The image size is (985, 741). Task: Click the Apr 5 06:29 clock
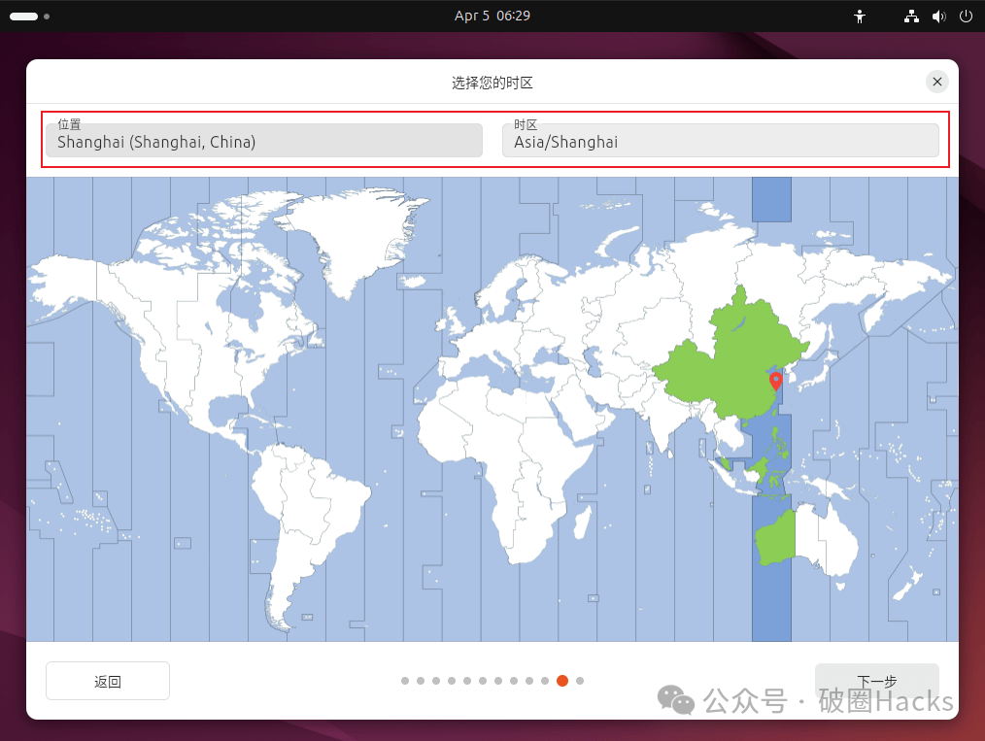click(492, 17)
